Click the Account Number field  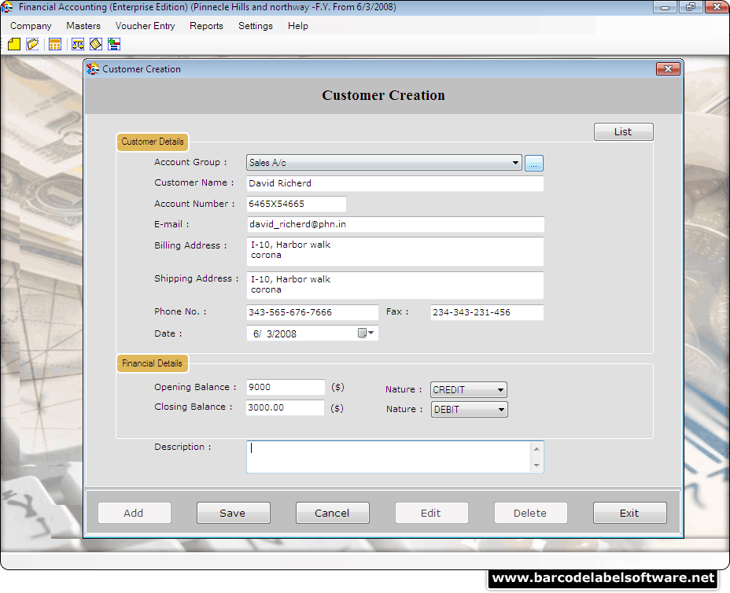click(296, 204)
